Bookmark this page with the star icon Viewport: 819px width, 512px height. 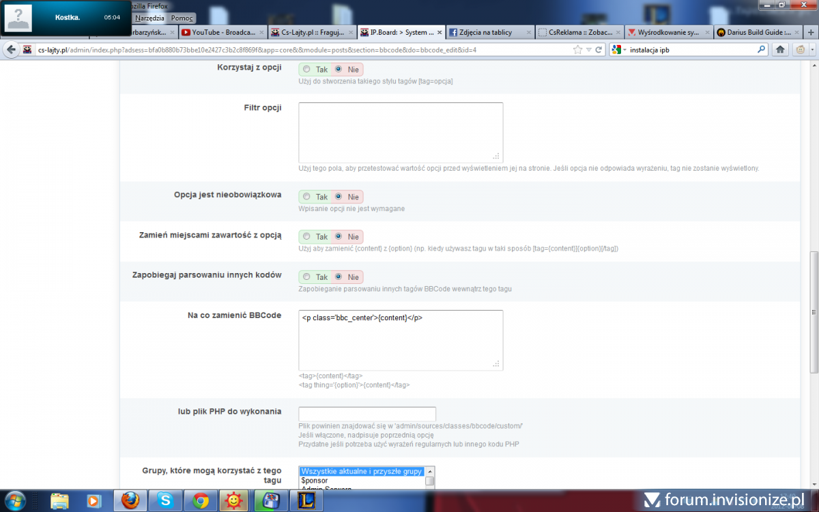tap(578, 50)
